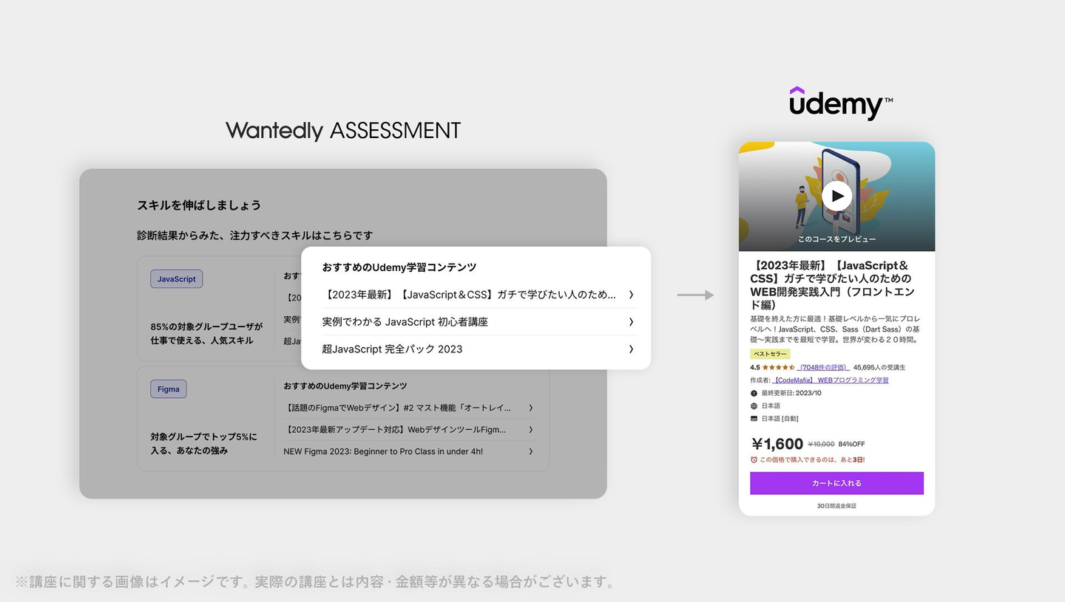The height and width of the screenshot is (602, 1065).
Task: Click the おすすめのUdemy学習コンテンツ heading in white popup
Action: click(399, 267)
